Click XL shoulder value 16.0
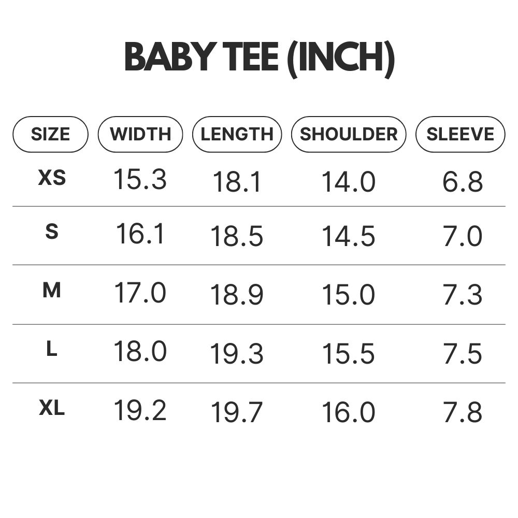518x518 pixels. click(349, 412)
